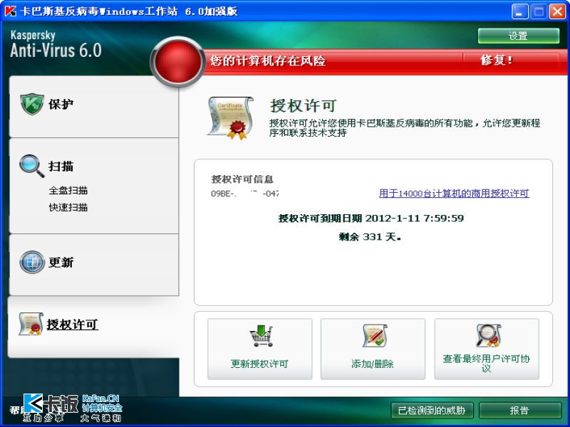This screenshot has height=427, width=570.
Task: Close the Kaspersky window
Action: [557, 11]
